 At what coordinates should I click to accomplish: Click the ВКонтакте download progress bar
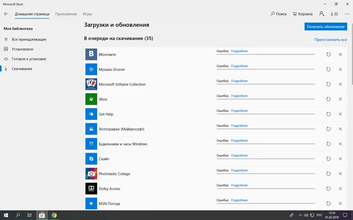pyautogui.click(x=266, y=54)
